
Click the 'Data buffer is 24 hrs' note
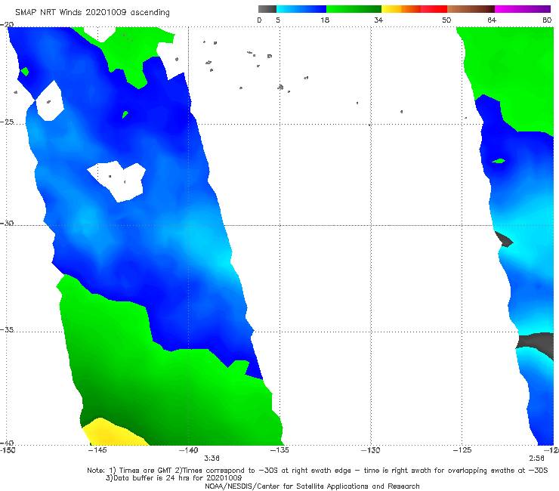click(174, 478)
